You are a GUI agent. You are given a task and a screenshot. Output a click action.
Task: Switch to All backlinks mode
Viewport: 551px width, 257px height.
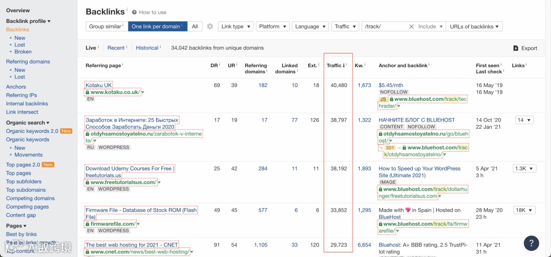pos(194,26)
